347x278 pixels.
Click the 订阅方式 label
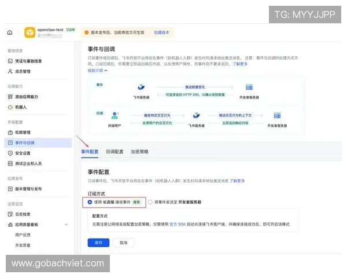coord(96,194)
